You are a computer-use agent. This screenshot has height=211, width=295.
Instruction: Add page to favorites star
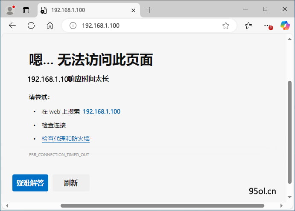226,26
